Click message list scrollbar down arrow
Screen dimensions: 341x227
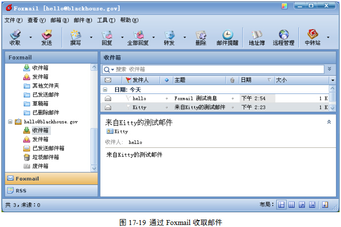click(333, 108)
